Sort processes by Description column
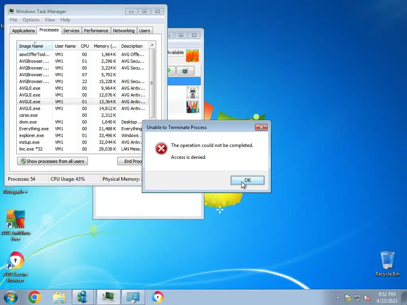Viewport: 407px width, 305px height. point(134,46)
